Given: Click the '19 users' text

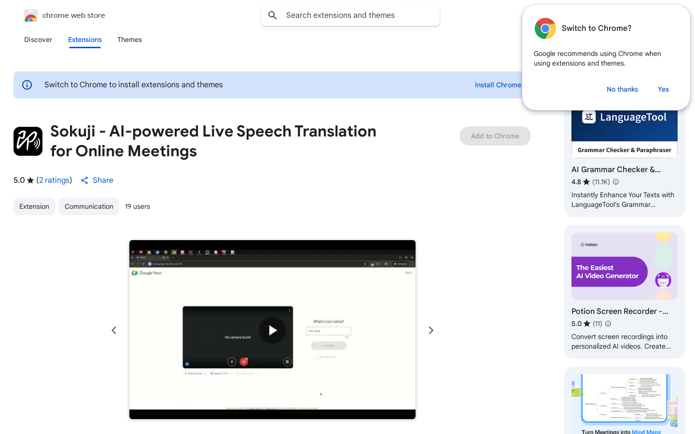Looking at the screenshot, I should pyautogui.click(x=138, y=206).
